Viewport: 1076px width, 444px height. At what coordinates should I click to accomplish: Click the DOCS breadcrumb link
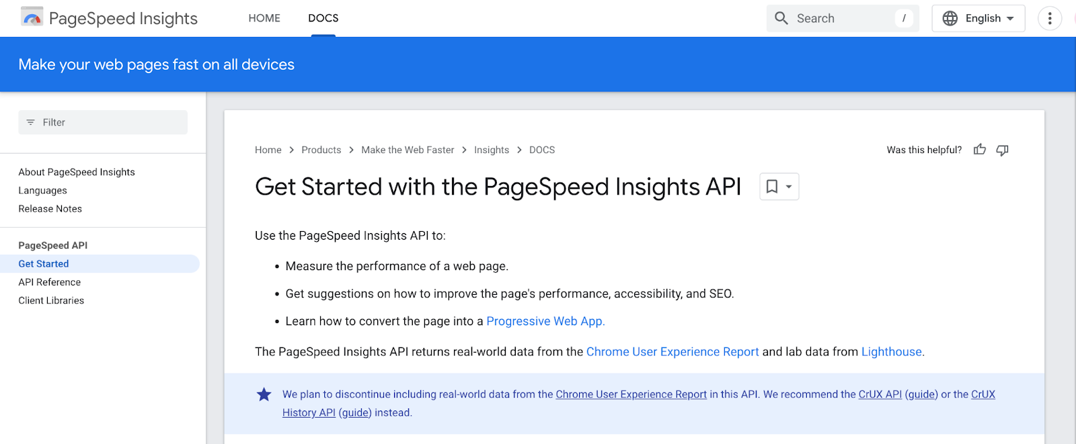[542, 150]
